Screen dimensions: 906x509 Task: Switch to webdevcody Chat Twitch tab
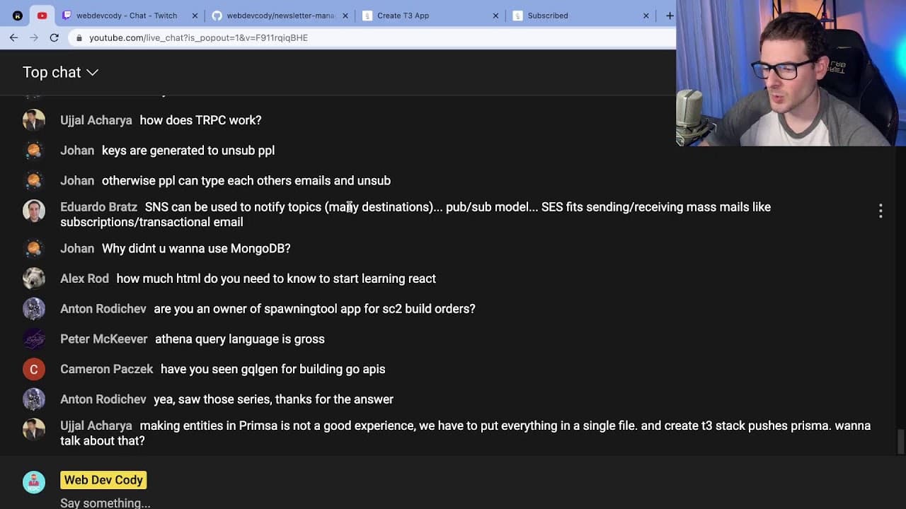coord(128,16)
